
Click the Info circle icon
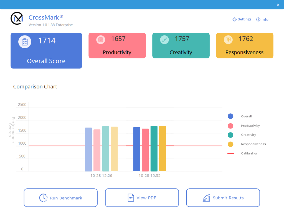[x=258, y=19]
